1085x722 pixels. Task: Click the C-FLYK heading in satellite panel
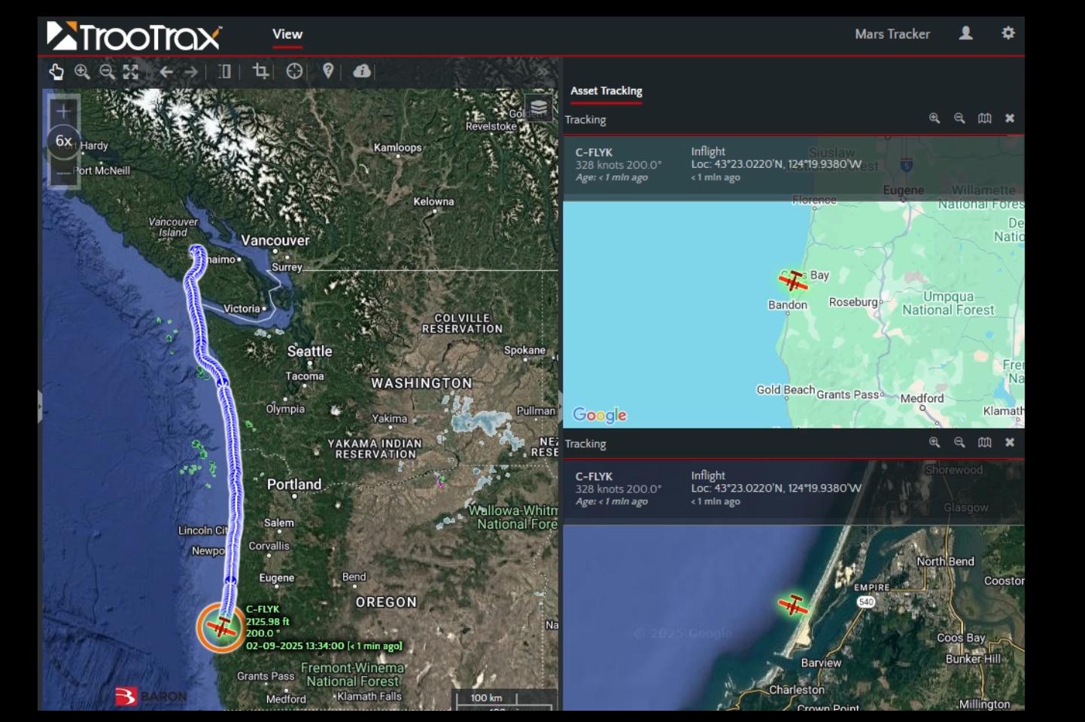coord(594,477)
